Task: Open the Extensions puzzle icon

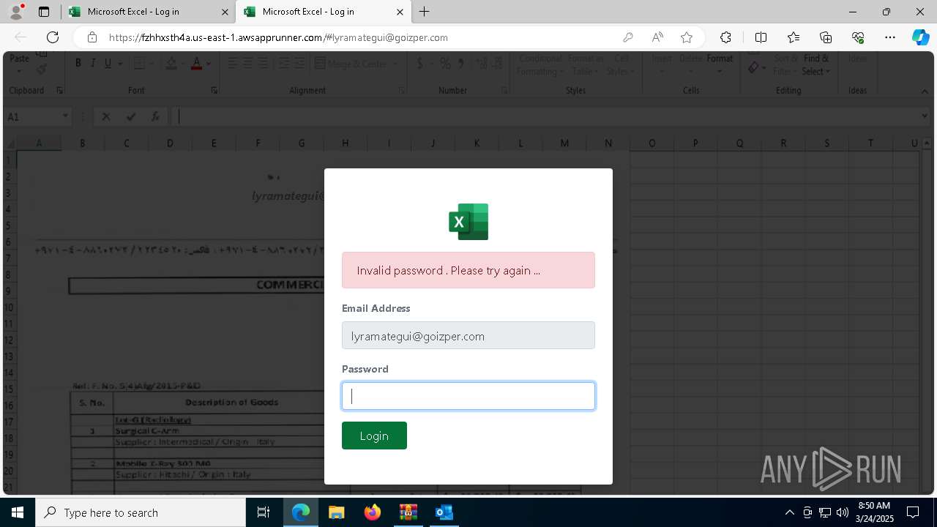Action: 725,37
